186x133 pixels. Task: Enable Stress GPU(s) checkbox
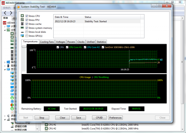pyautogui.click(x=27, y=36)
